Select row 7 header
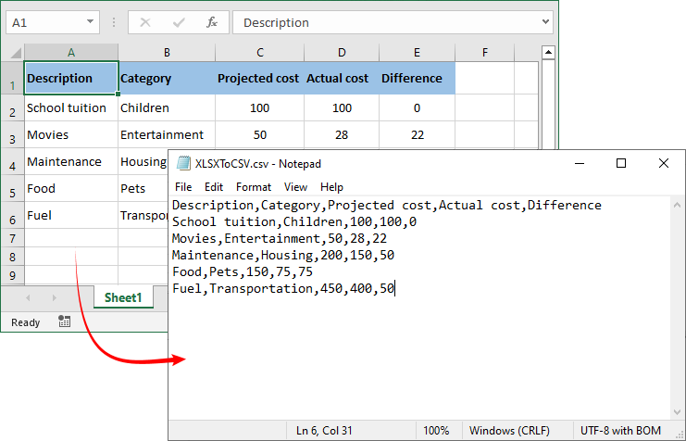 click(x=12, y=238)
